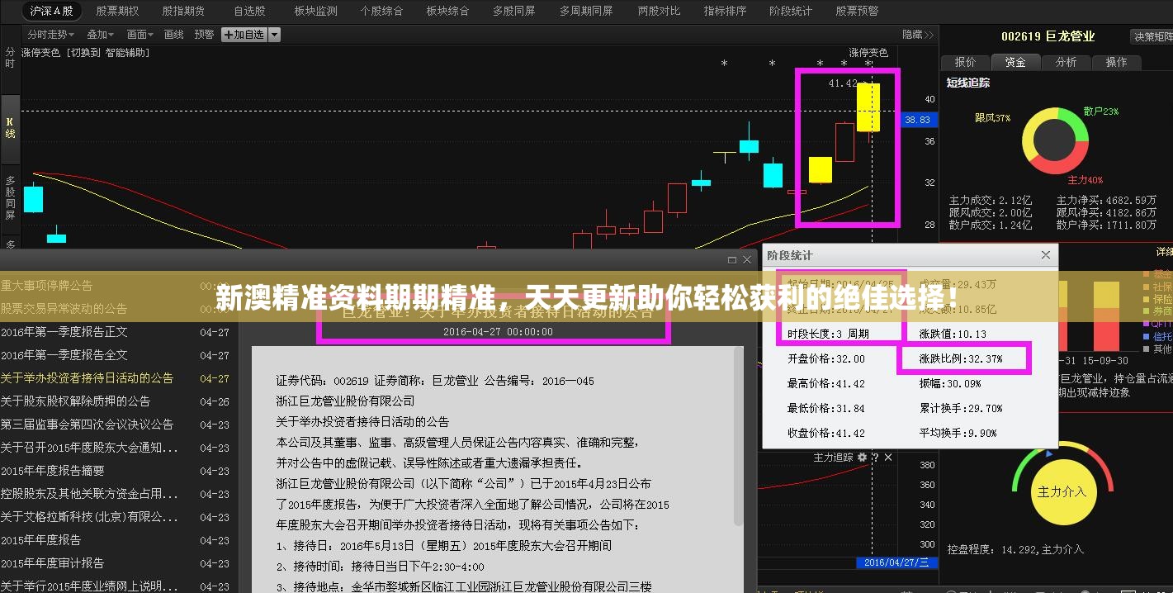Image resolution: width=1173 pixels, height=593 pixels.
Task: Open 第三届监事会第四次会议决议公告
Action: tap(87, 425)
